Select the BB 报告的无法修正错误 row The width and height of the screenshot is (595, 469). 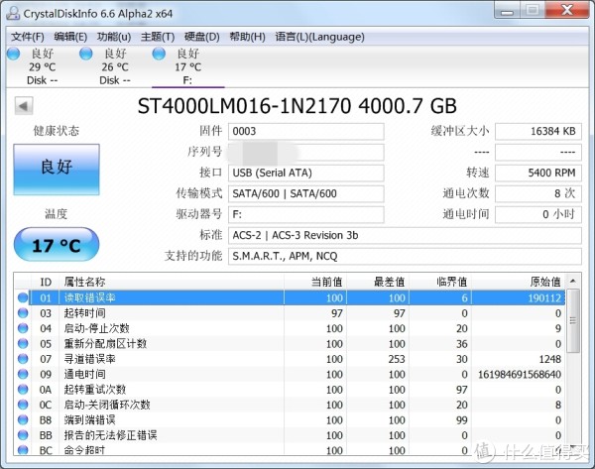pos(291,435)
